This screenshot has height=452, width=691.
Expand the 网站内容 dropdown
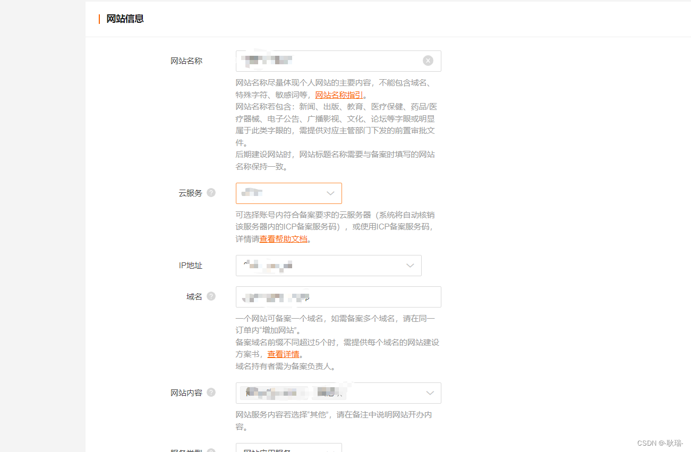click(x=338, y=393)
